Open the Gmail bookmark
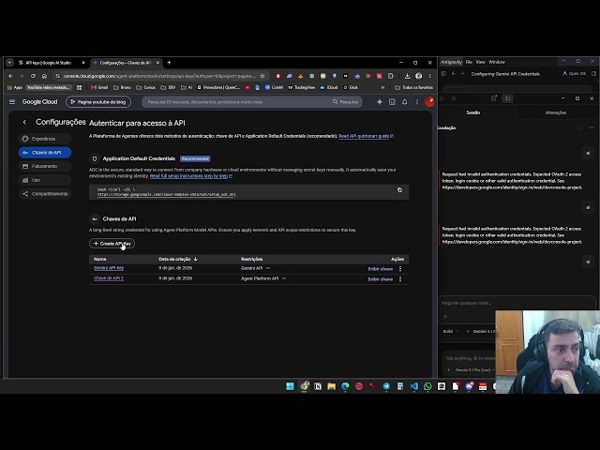The image size is (600, 450). point(99,87)
